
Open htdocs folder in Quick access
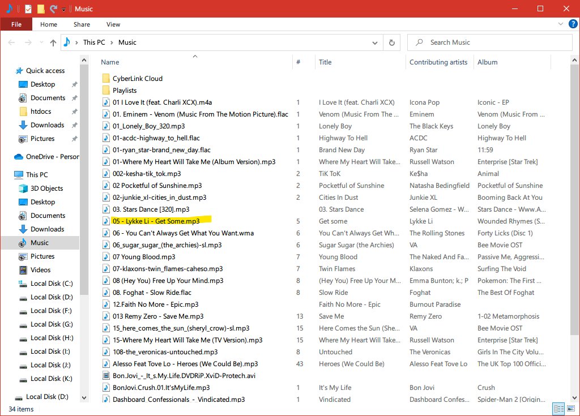coord(41,111)
